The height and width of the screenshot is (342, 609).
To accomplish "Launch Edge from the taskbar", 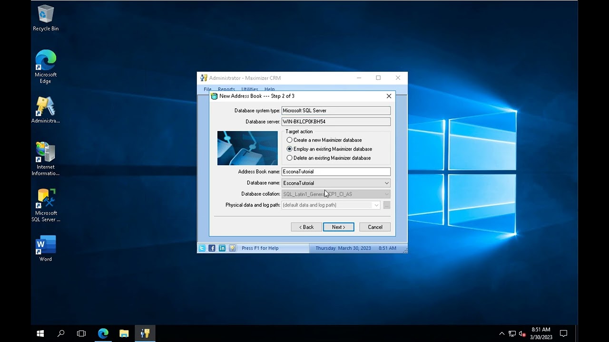I will 103,333.
